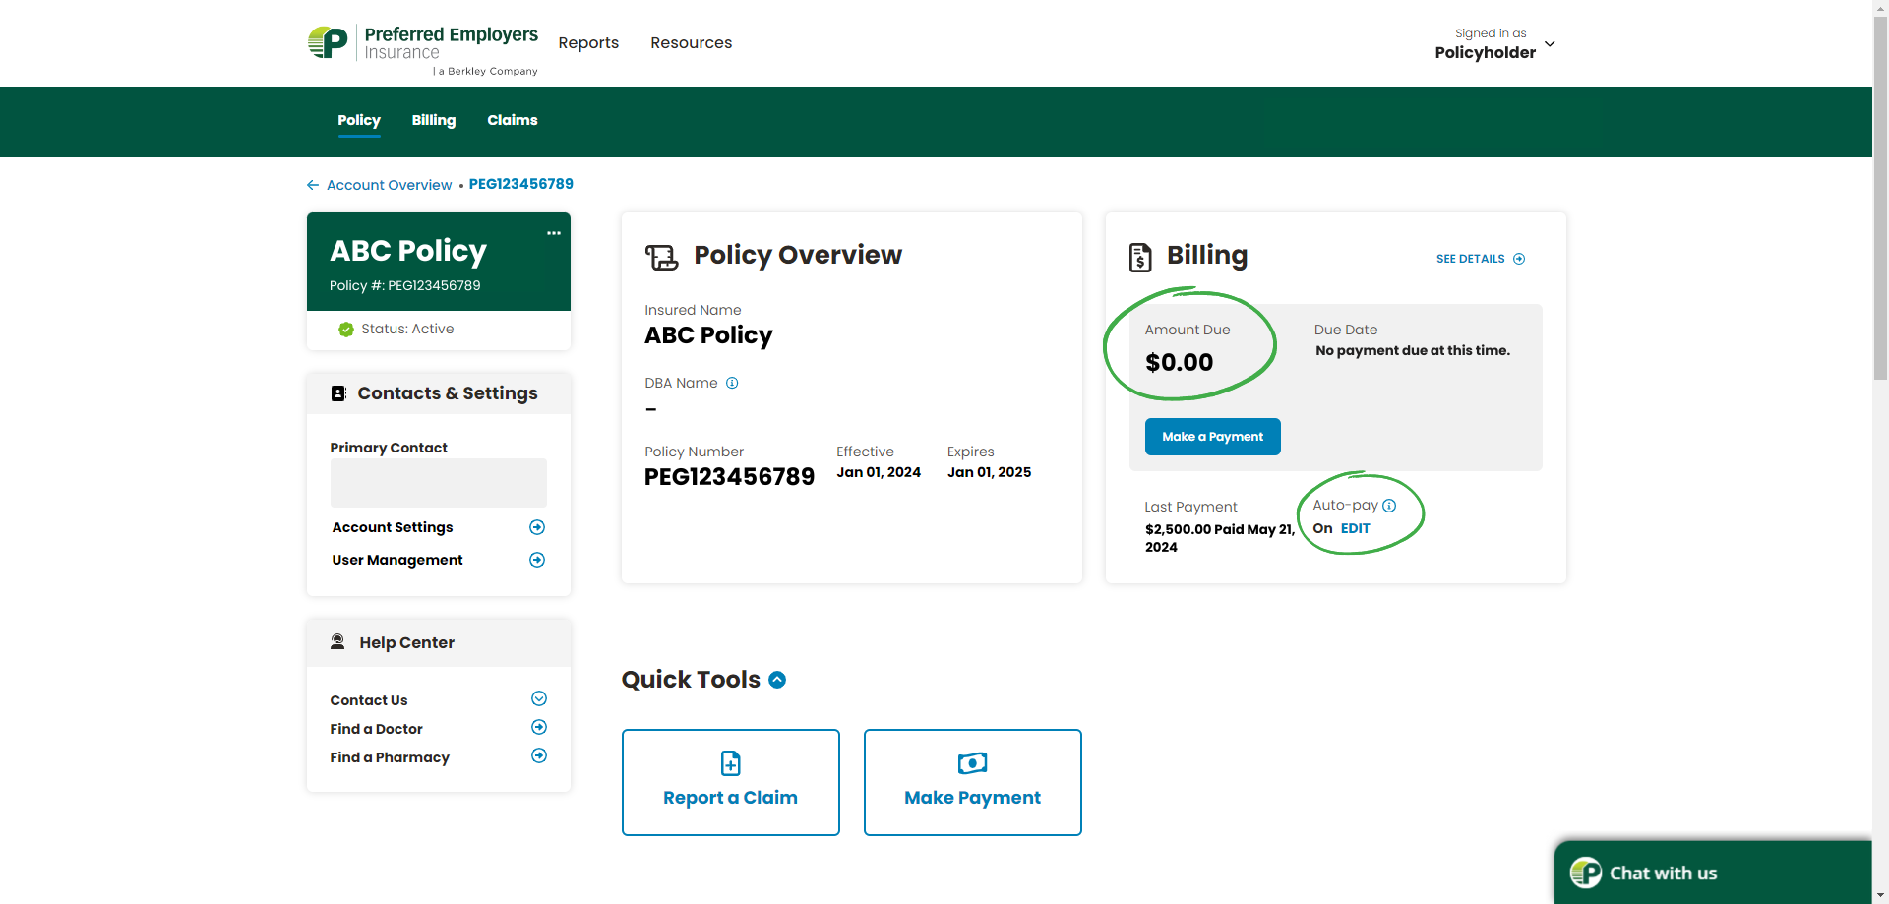1889x904 pixels.
Task: Click the arrow icon beside Find a Doctor
Action: point(539,728)
